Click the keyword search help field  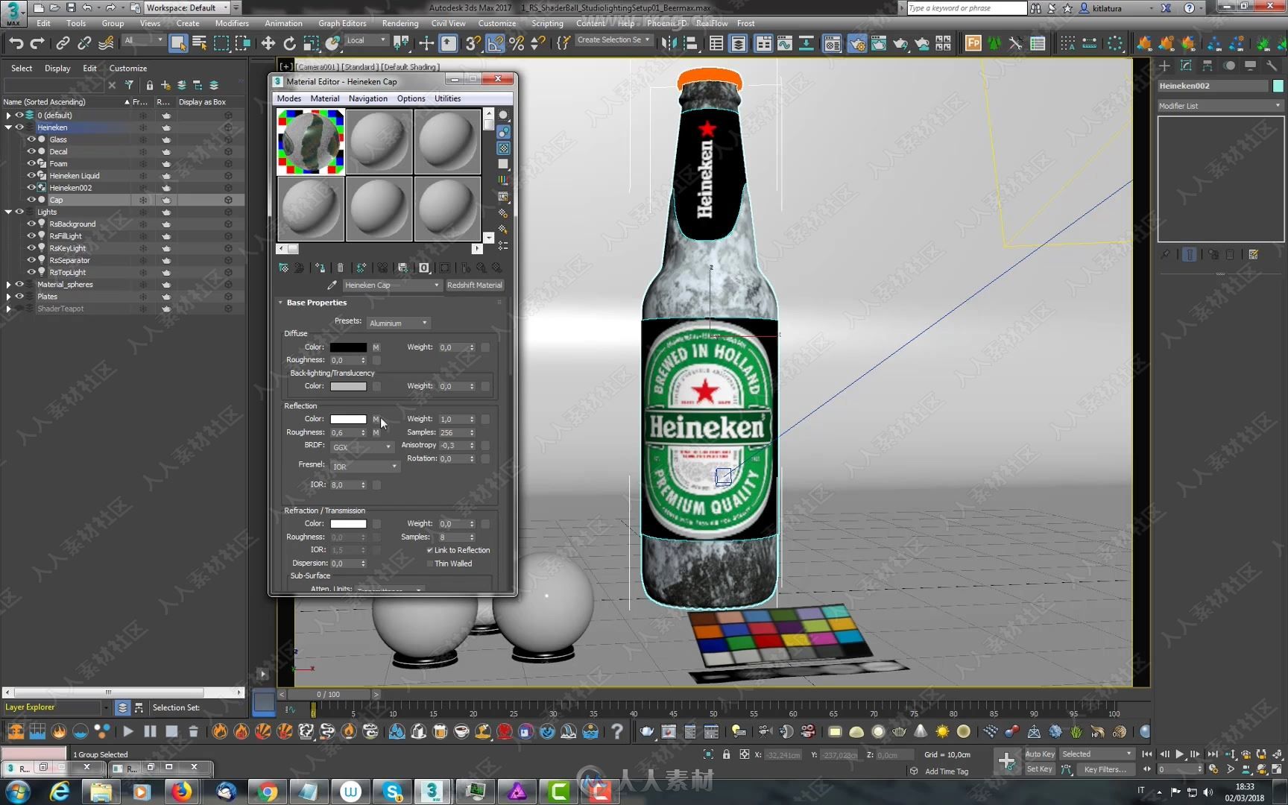967,8
